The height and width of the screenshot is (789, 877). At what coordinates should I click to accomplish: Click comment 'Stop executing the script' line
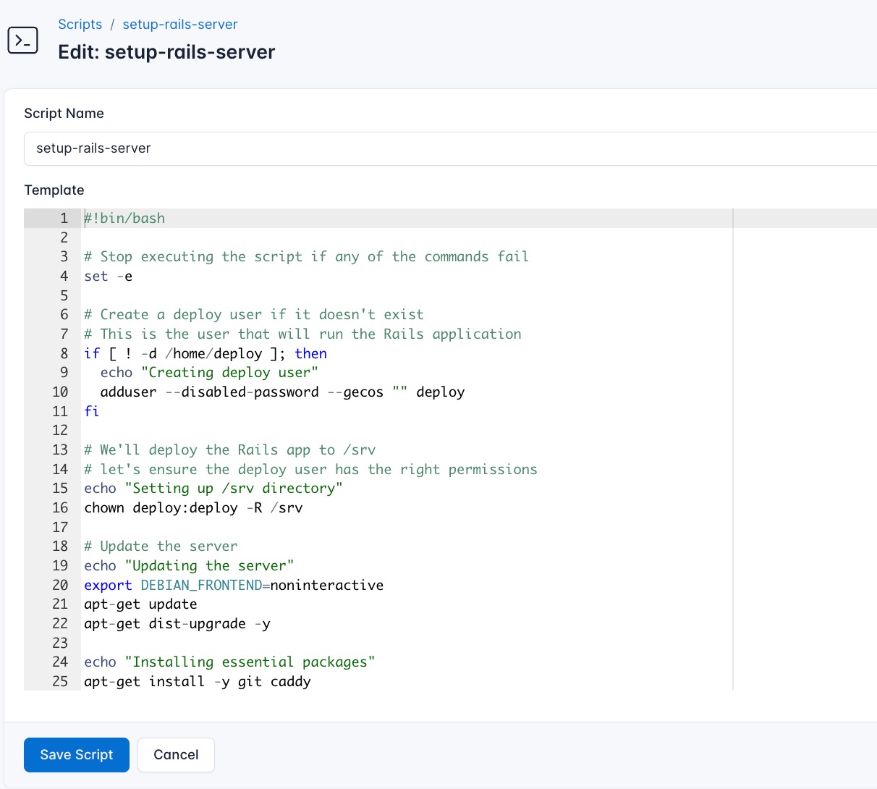click(x=306, y=257)
